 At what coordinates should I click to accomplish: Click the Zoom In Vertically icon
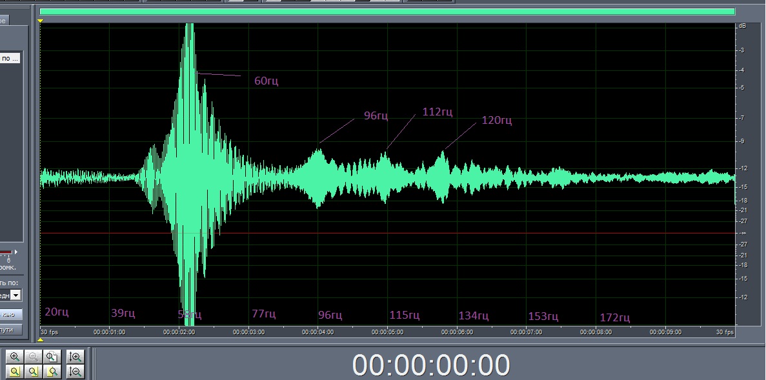point(76,357)
